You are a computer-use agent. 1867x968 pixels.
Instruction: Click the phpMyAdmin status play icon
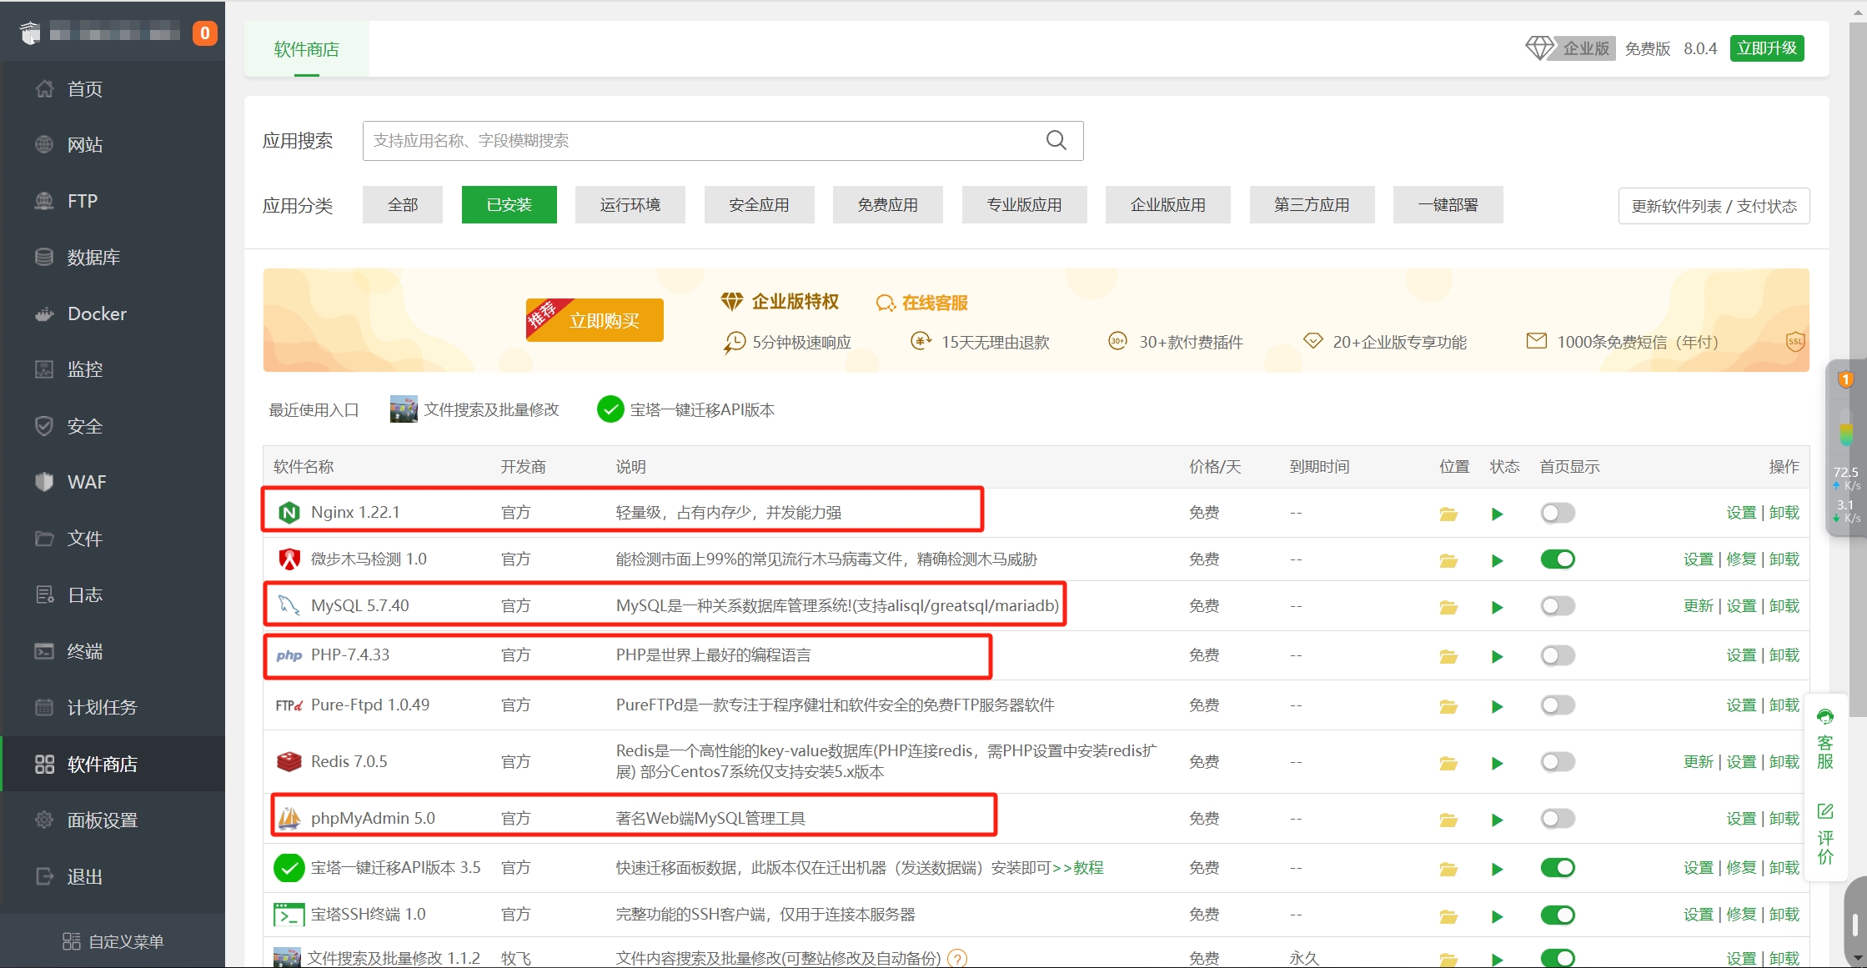1498,820
